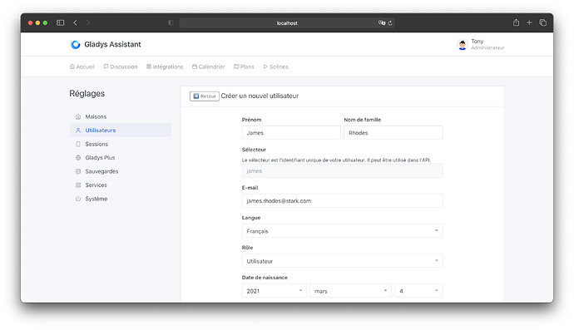
Task: Open the Calendrier menu item
Action: (x=208, y=66)
